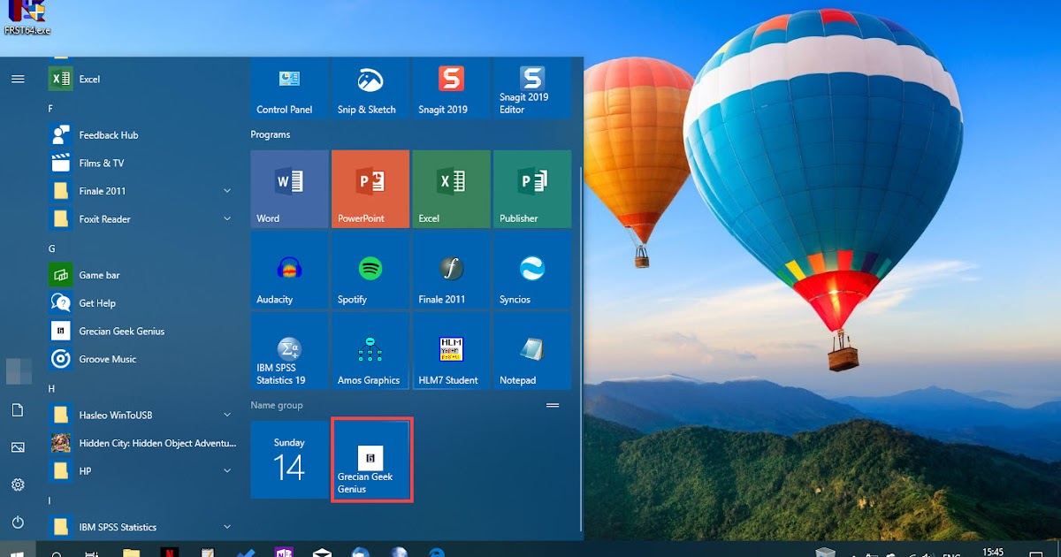Open Groove Music from the app list
This screenshot has height=557, width=1061.
tap(108, 359)
